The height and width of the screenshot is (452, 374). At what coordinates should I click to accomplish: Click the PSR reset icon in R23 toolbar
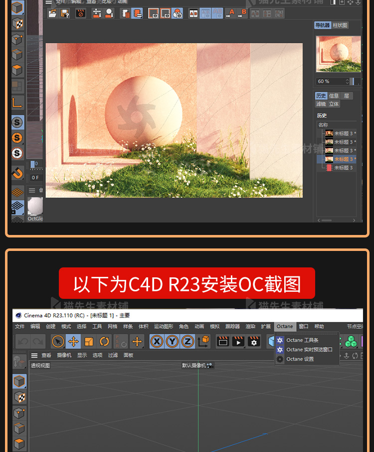tap(121, 342)
